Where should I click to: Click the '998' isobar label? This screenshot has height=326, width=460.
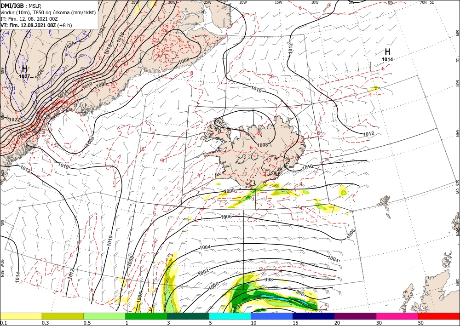click(269, 280)
